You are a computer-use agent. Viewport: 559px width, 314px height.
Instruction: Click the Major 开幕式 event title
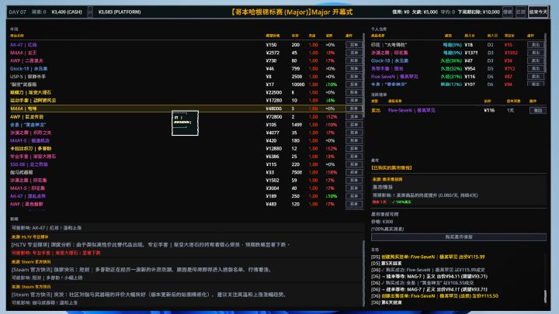292,12
